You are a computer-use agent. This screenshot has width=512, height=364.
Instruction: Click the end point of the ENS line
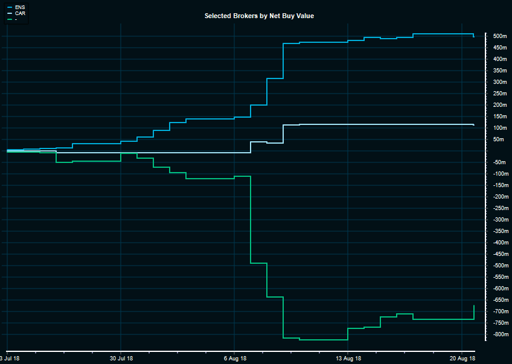(474, 36)
